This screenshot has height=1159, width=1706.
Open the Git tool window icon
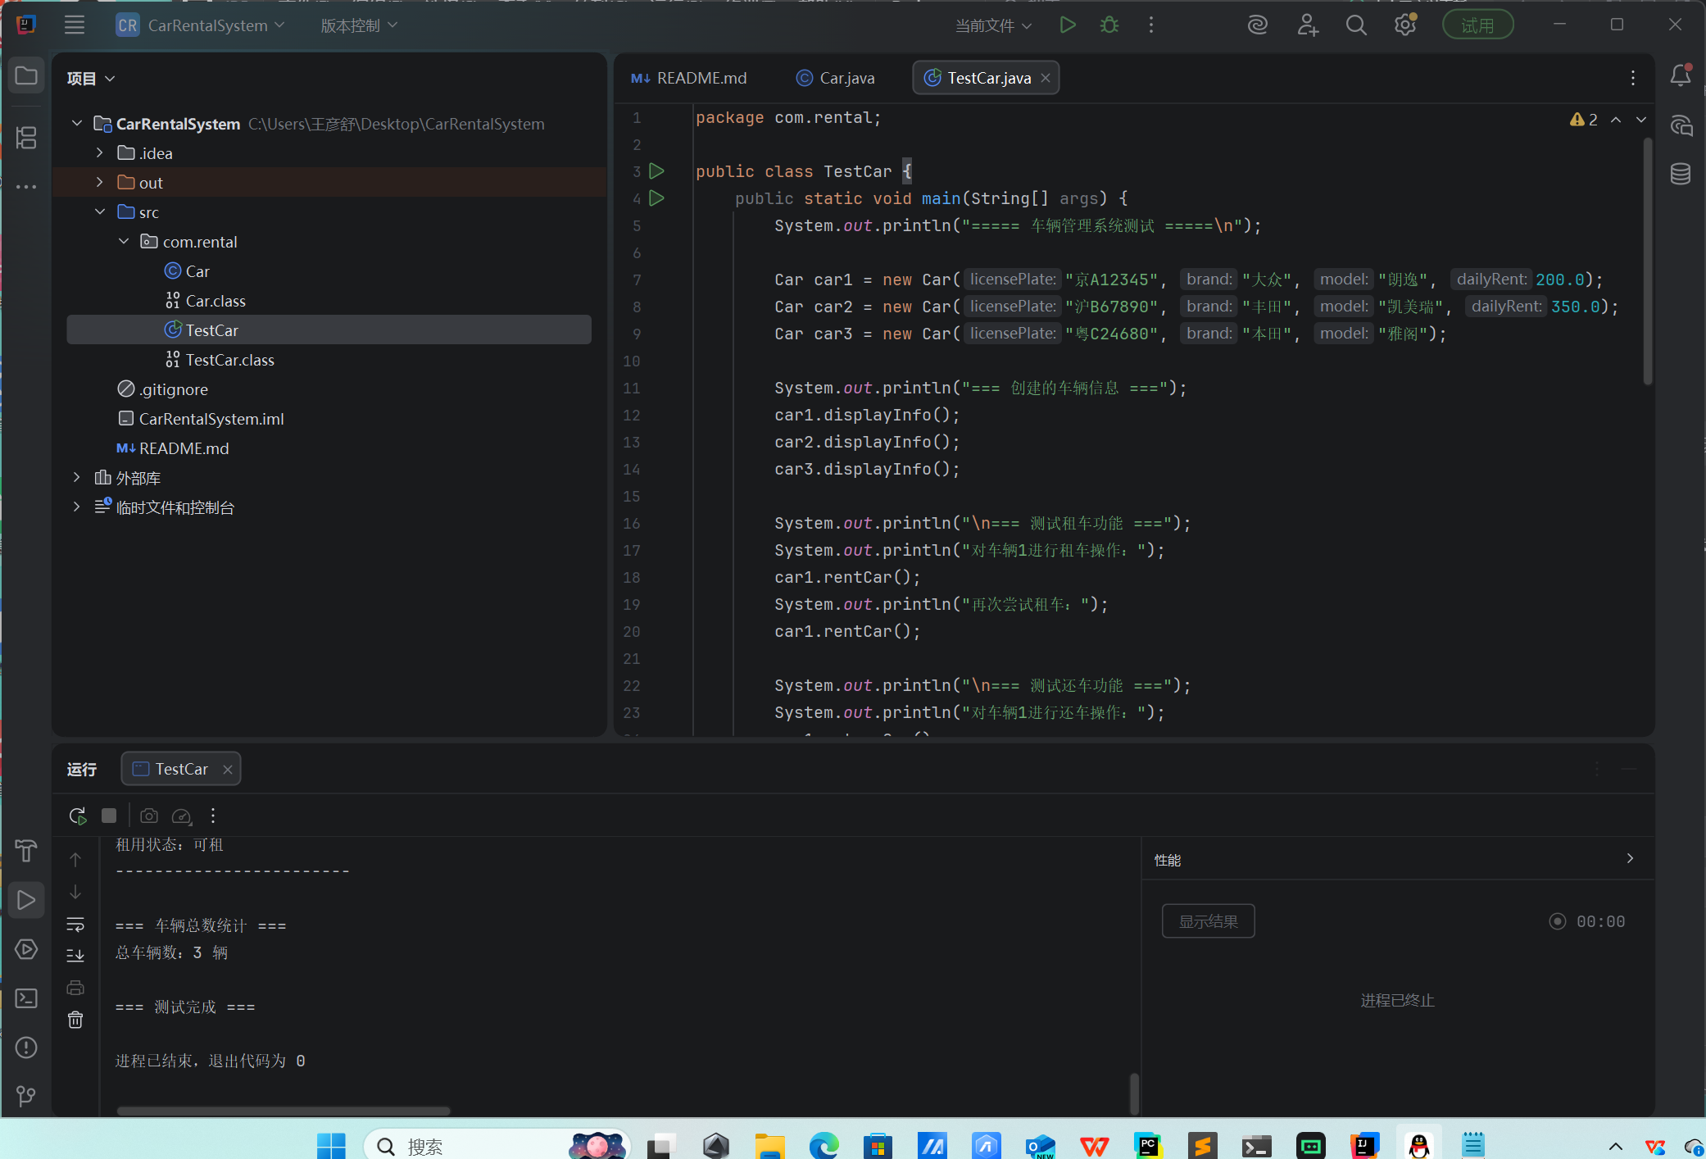coord(26,1096)
